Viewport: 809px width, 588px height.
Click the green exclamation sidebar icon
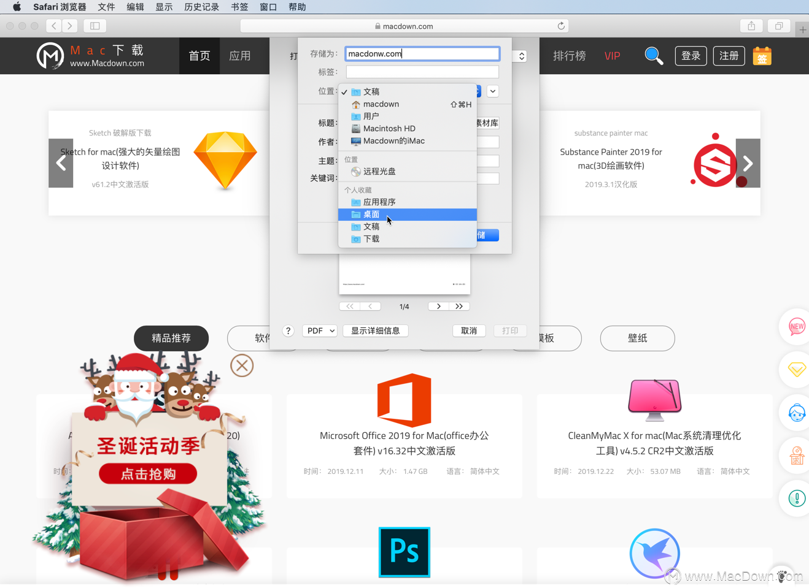tap(797, 498)
